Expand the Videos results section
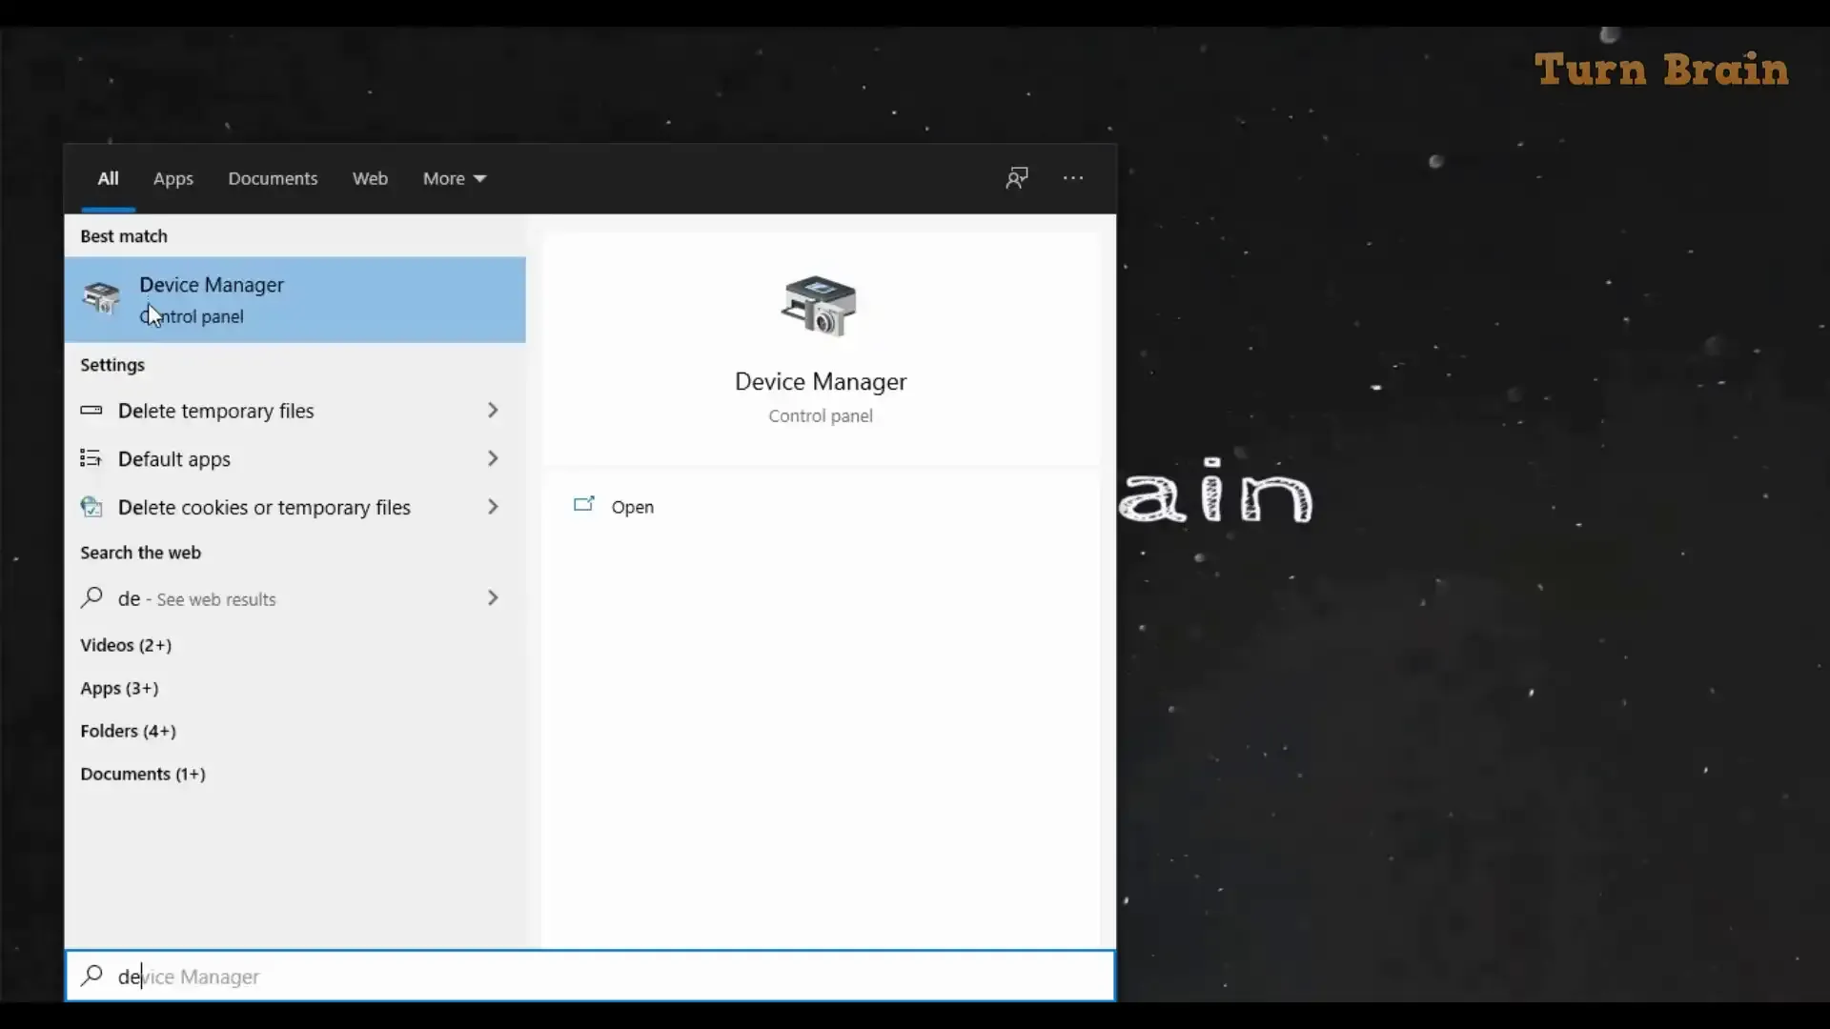The width and height of the screenshot is (1830, 1029). (x=126, y=644)
